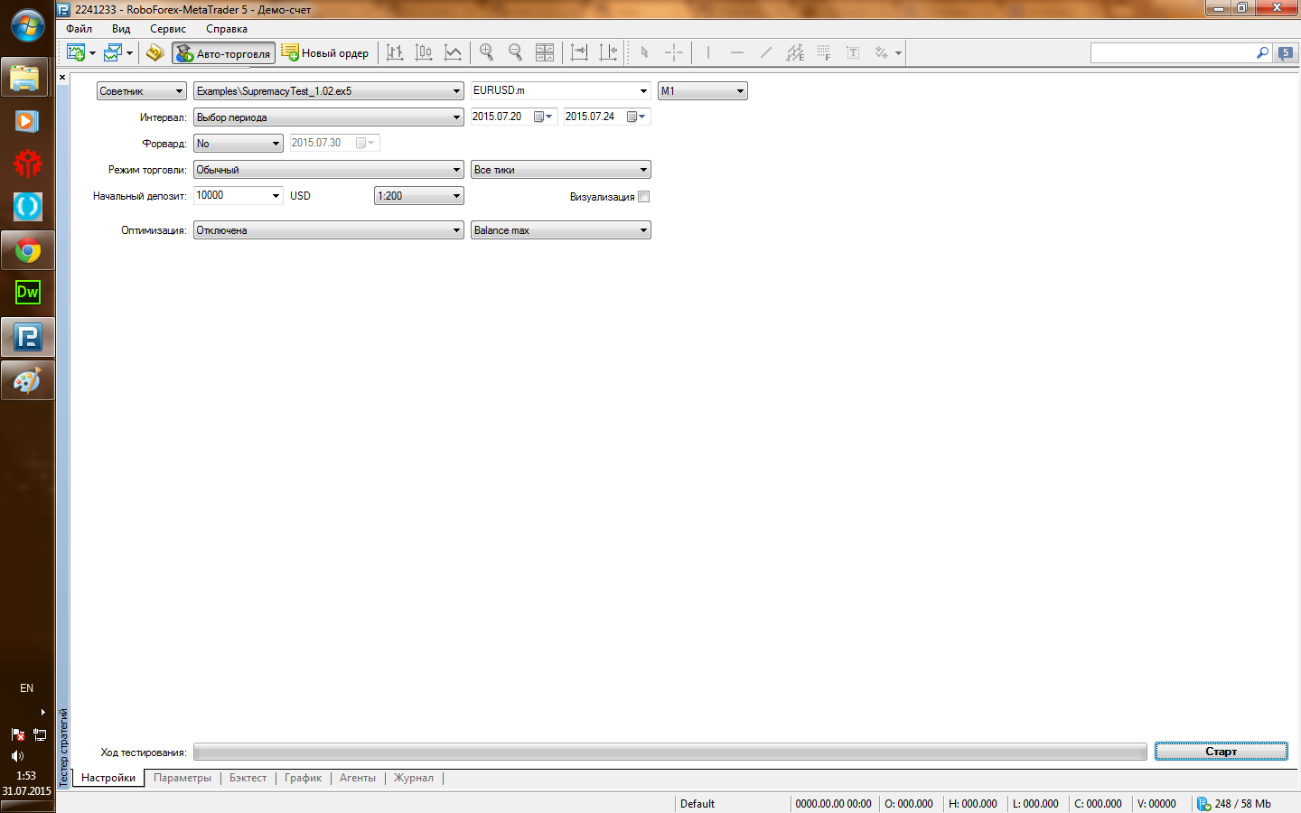Click the toolbar search input field
Screen dimensions: 1301x813
[x=1173, y=53]
